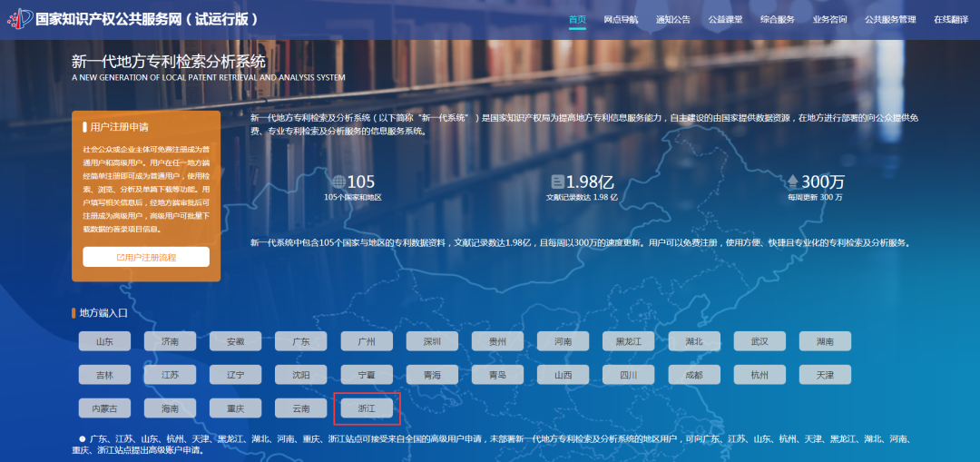Viewport: 980px width, 462px height.
Task: Click the 国家知识产权公共服务网 site title
Action: tap(147, 19)
